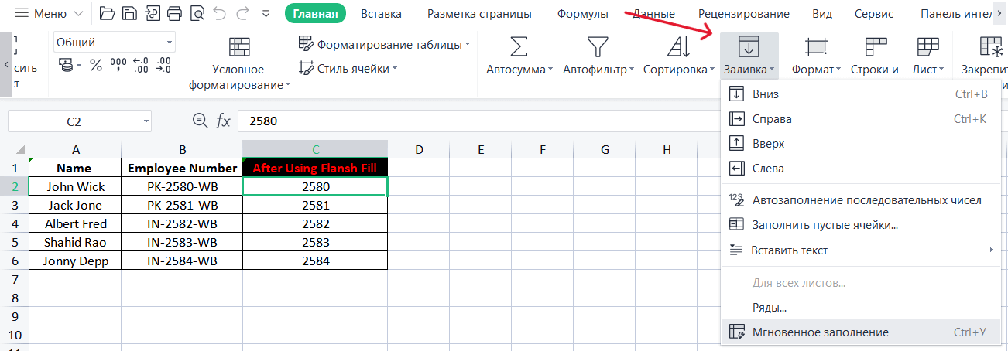Open Стиль ячейки dropdown
1008x351 pixels.
pos(348,68)
